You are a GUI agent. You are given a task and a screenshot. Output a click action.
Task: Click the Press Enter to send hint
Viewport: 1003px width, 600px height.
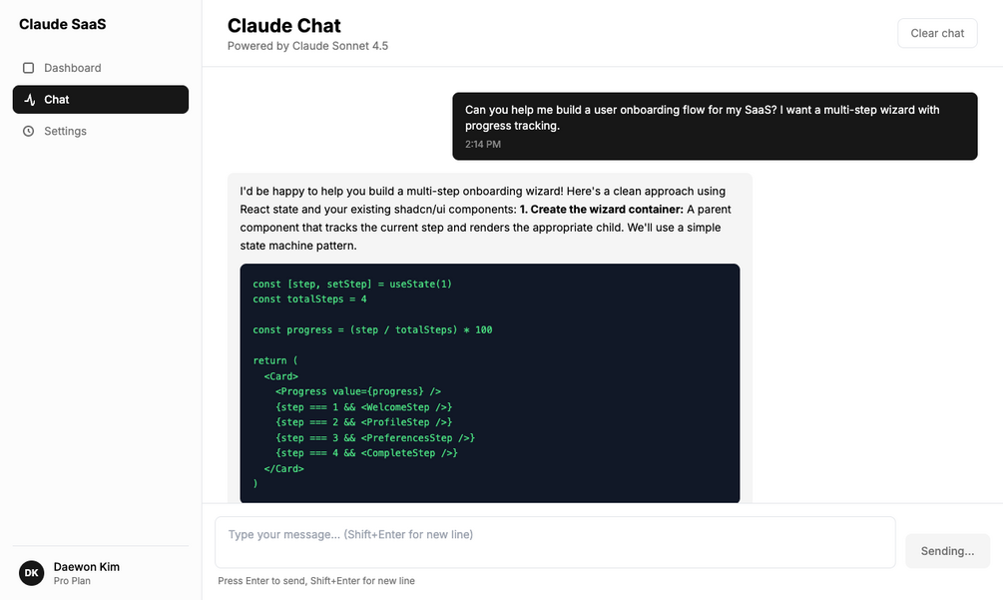pyautogui.click(x=316, y=581)
